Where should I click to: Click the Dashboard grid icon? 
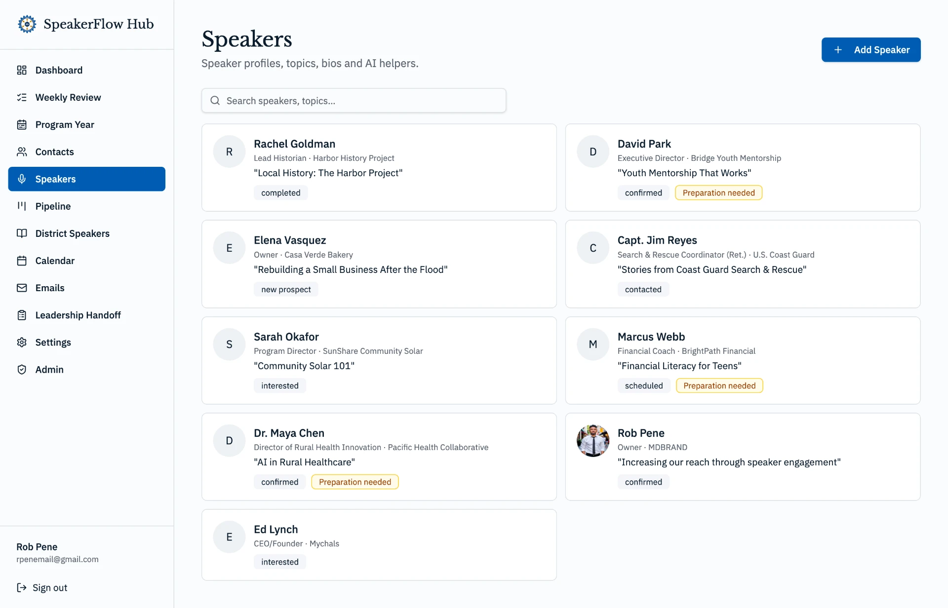pyautogui.click(x=22, y=70)
